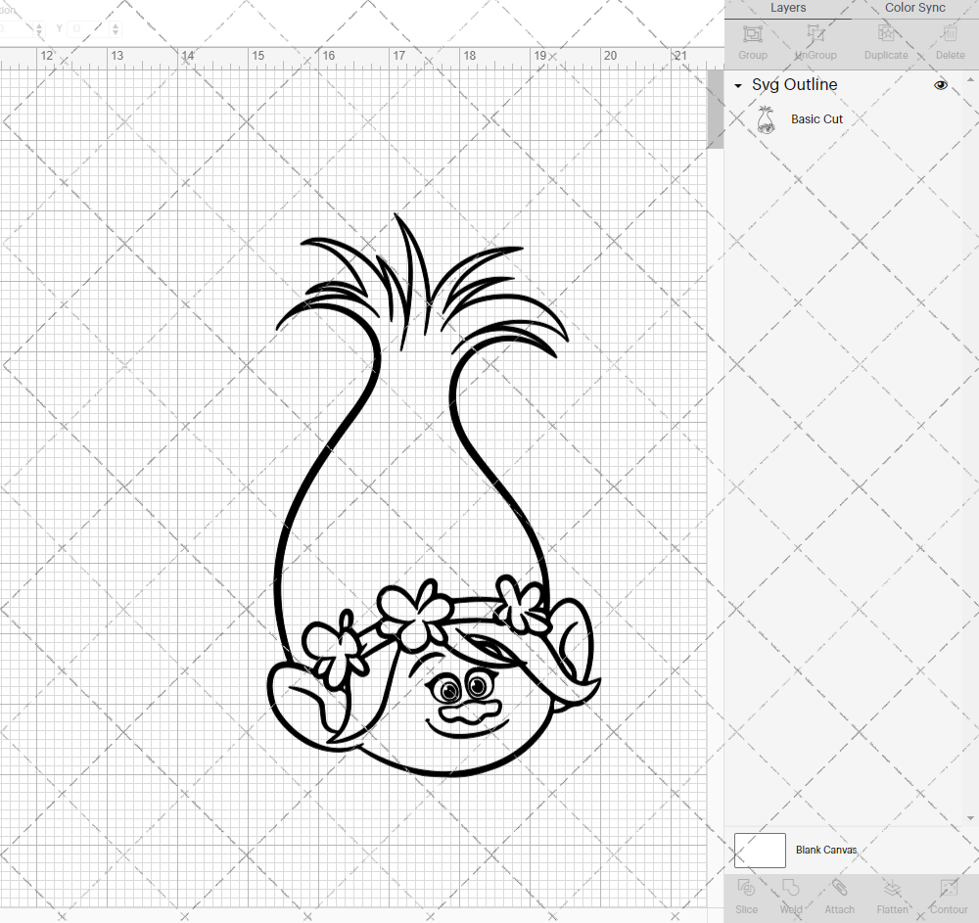Hide the Svg Outline layer with eye icon

click(941, 85)
